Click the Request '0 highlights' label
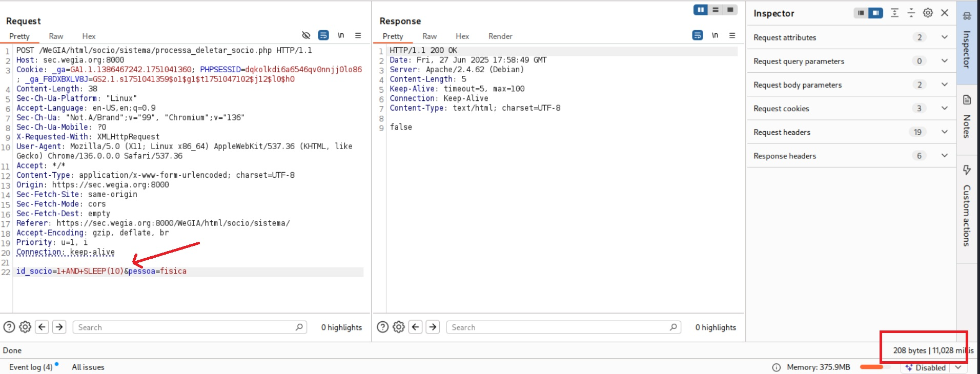 tap(341, 327)
